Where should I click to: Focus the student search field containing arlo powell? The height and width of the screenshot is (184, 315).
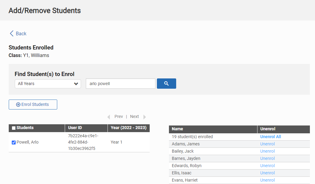(120, 84)
